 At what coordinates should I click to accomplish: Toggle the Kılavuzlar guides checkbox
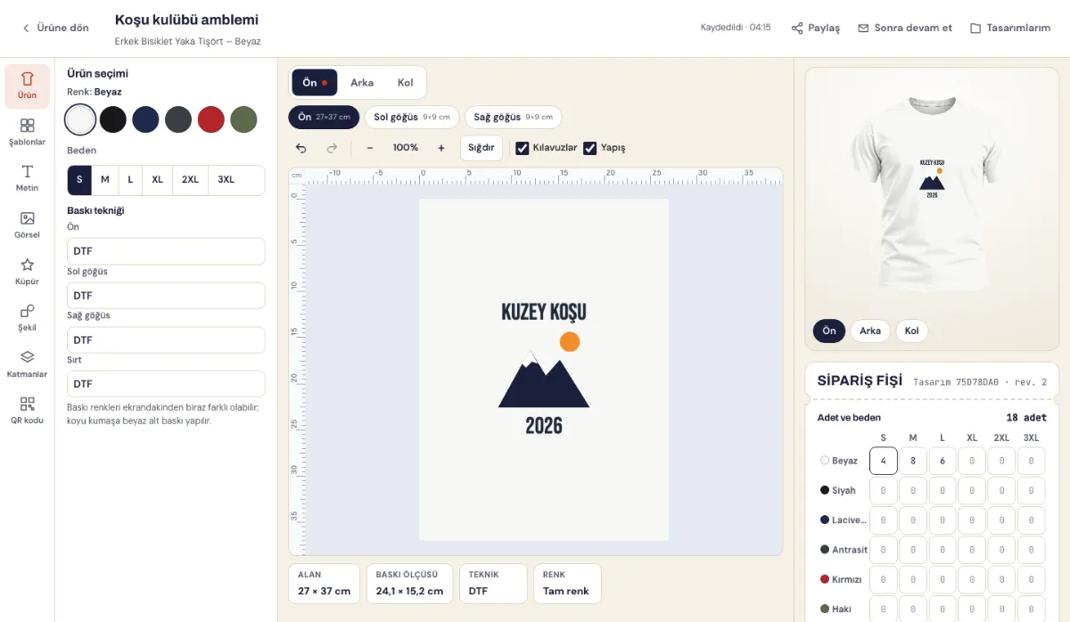[x=523, y=148]
